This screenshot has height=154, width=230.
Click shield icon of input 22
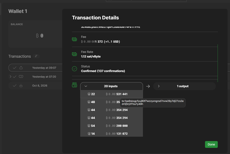pos(89,94)
